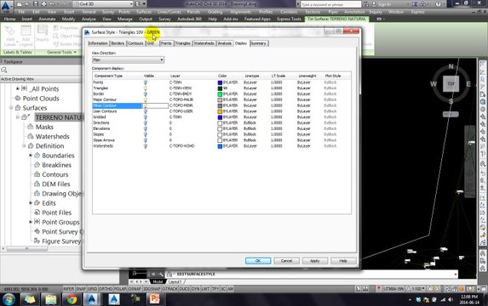Click the Help button in dialog
The width and height of the screenshot is (488, 306).
tap(343, 261)
